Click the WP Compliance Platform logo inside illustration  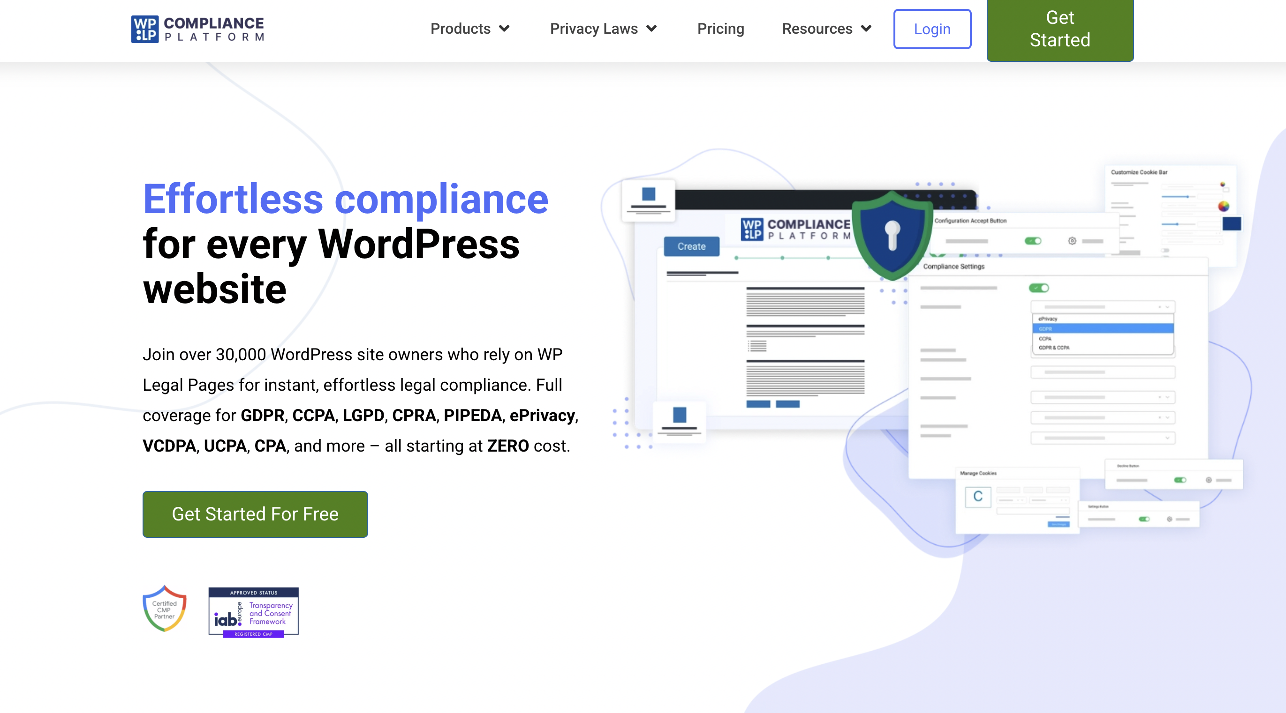(x=796, y=230)
